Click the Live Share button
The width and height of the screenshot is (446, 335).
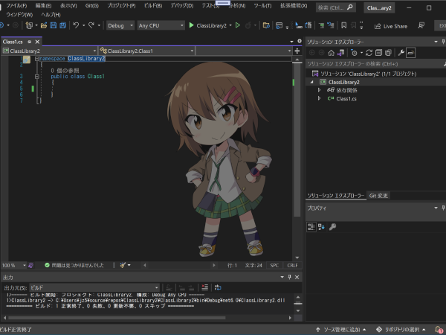(391, 26)
